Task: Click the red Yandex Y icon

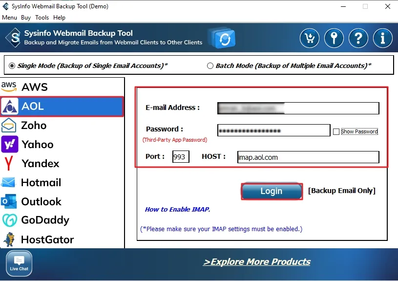Action: point(9,163)
